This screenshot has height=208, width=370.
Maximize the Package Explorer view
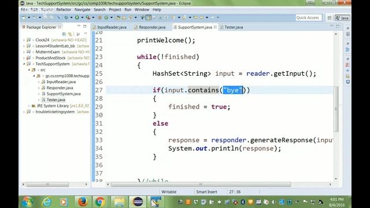[85, 26]
